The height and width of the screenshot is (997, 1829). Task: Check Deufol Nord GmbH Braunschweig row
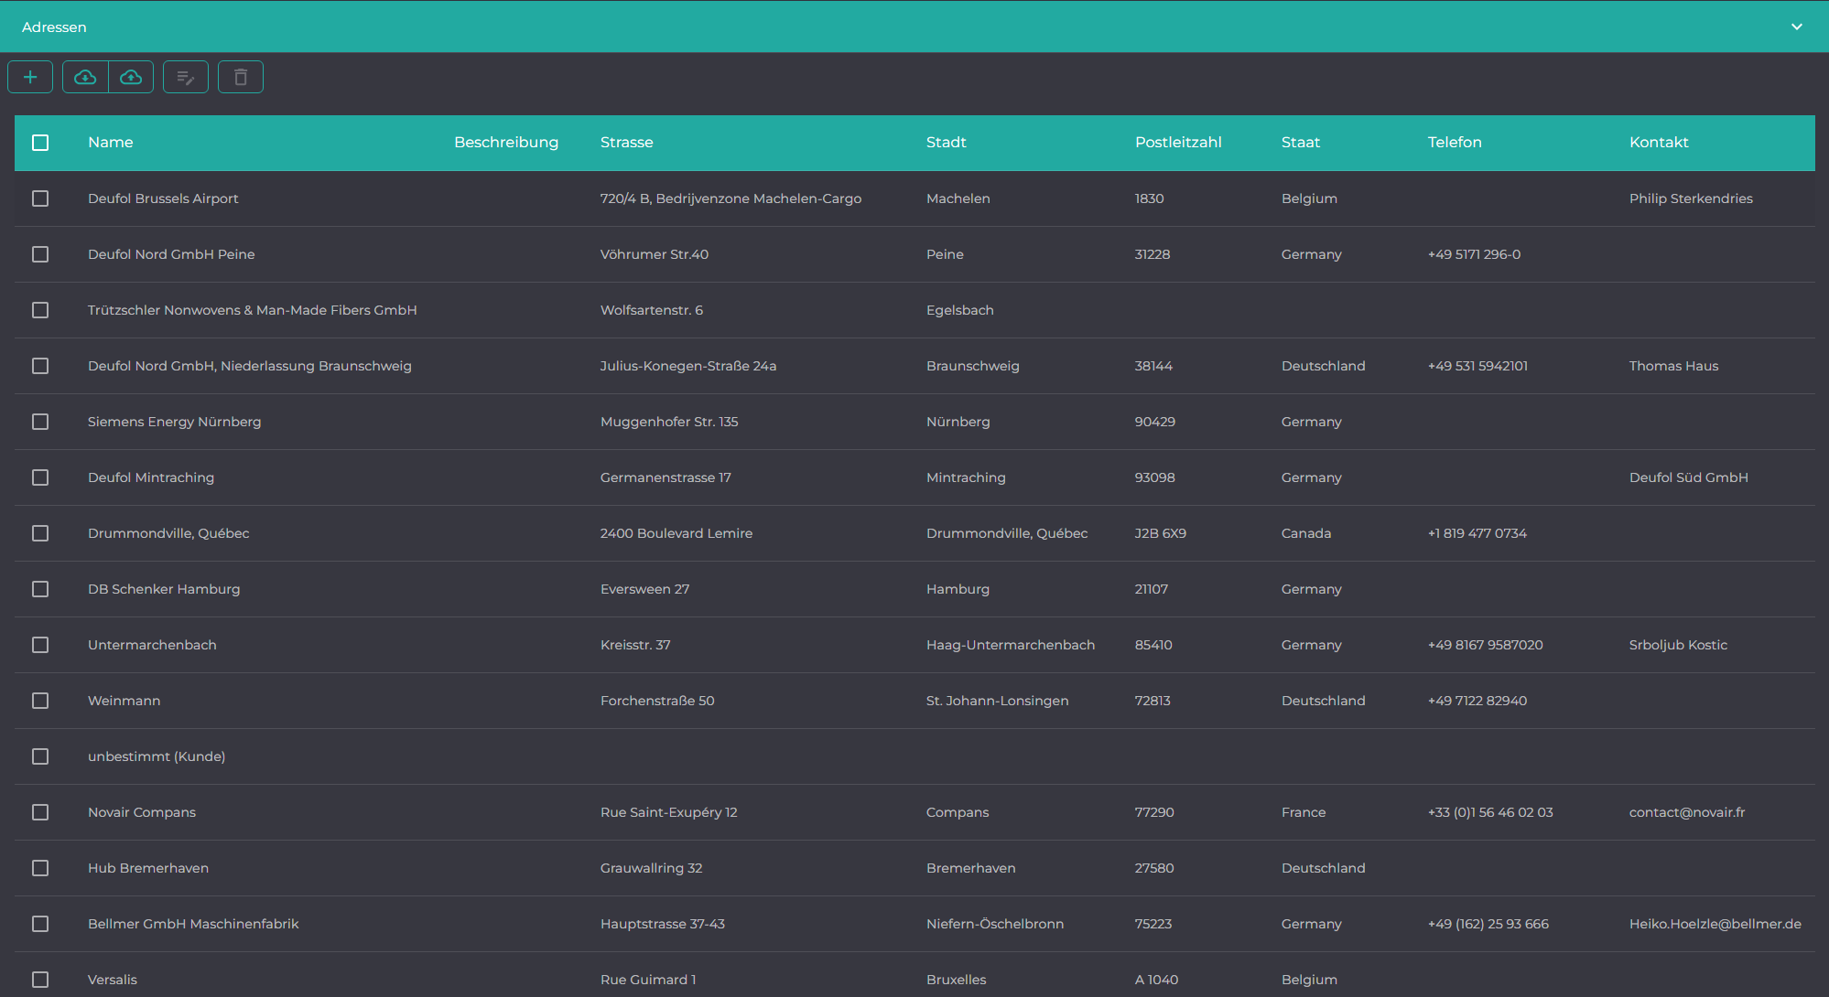point(40,366)
